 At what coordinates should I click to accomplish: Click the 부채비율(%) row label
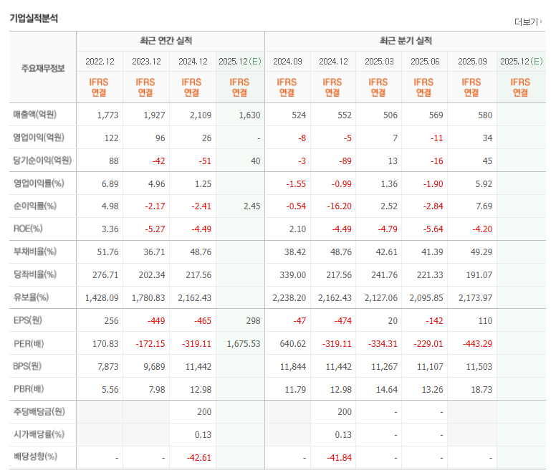(34, 252)
